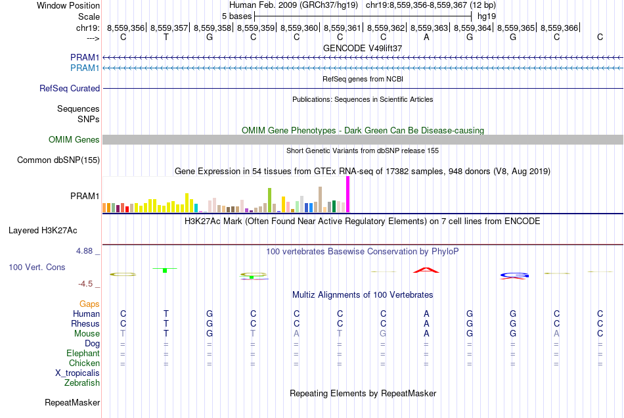624x418 pixels.
Task: Click 'RefSeq genes from NCBI' track title
Action: (x=363, y=79)
